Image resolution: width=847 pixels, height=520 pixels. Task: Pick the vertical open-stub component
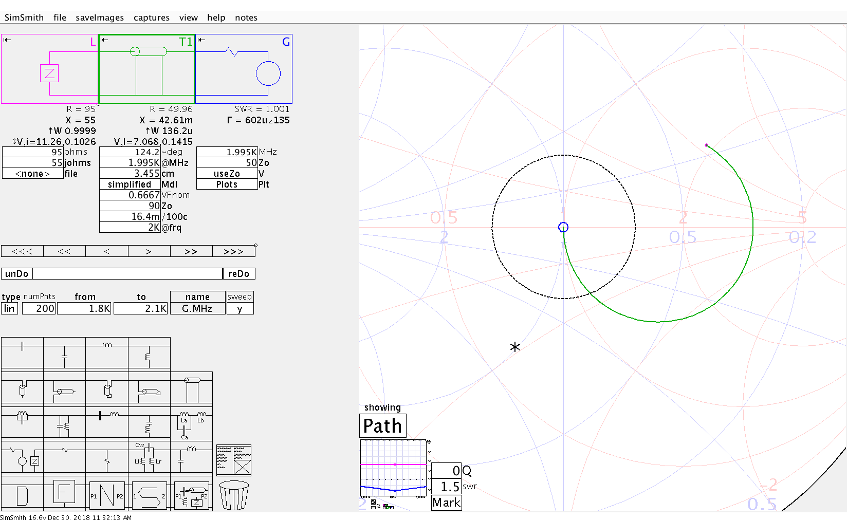pyautogui.click(x=22, y=388)
